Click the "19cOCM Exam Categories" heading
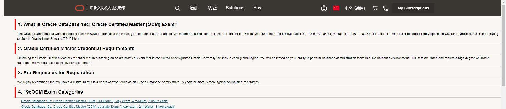506x109 pixels. click(51, 92)
